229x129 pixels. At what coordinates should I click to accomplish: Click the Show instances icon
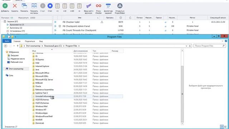point(34,6)
